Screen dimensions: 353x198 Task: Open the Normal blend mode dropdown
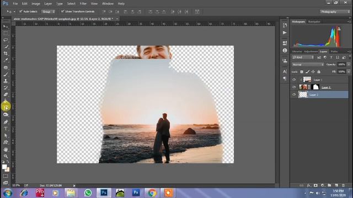[x=308, y=64]
